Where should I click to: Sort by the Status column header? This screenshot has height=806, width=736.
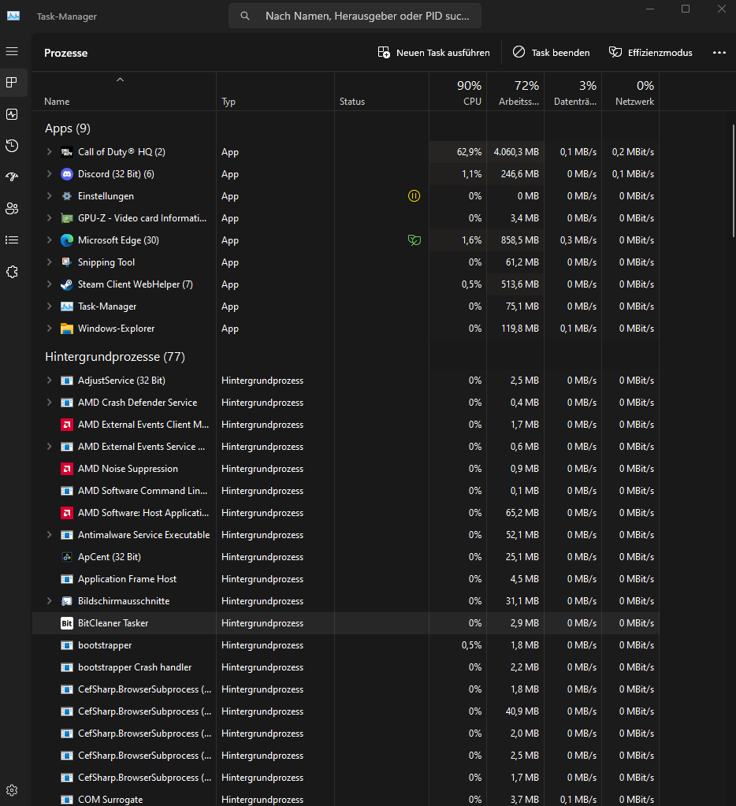click(382, 91)
